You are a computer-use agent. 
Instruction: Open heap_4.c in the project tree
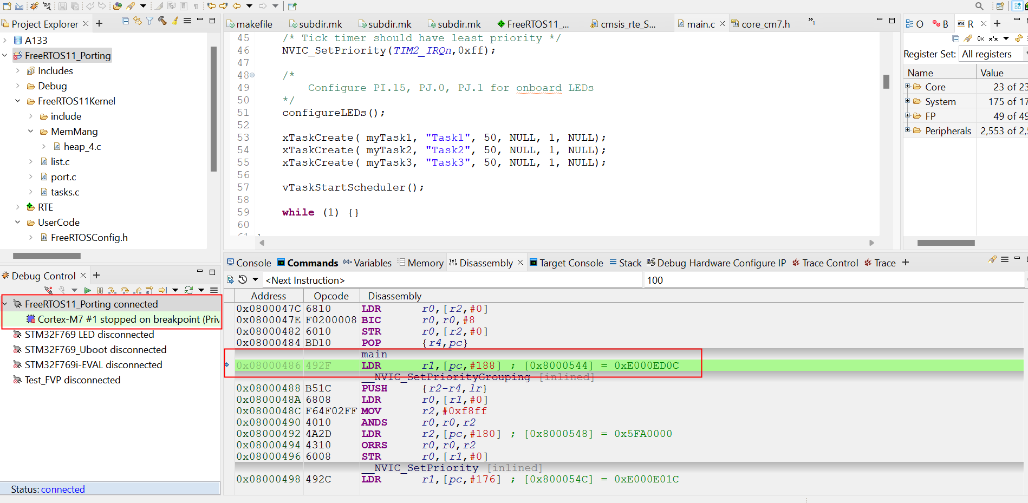[x=82, y=147]
